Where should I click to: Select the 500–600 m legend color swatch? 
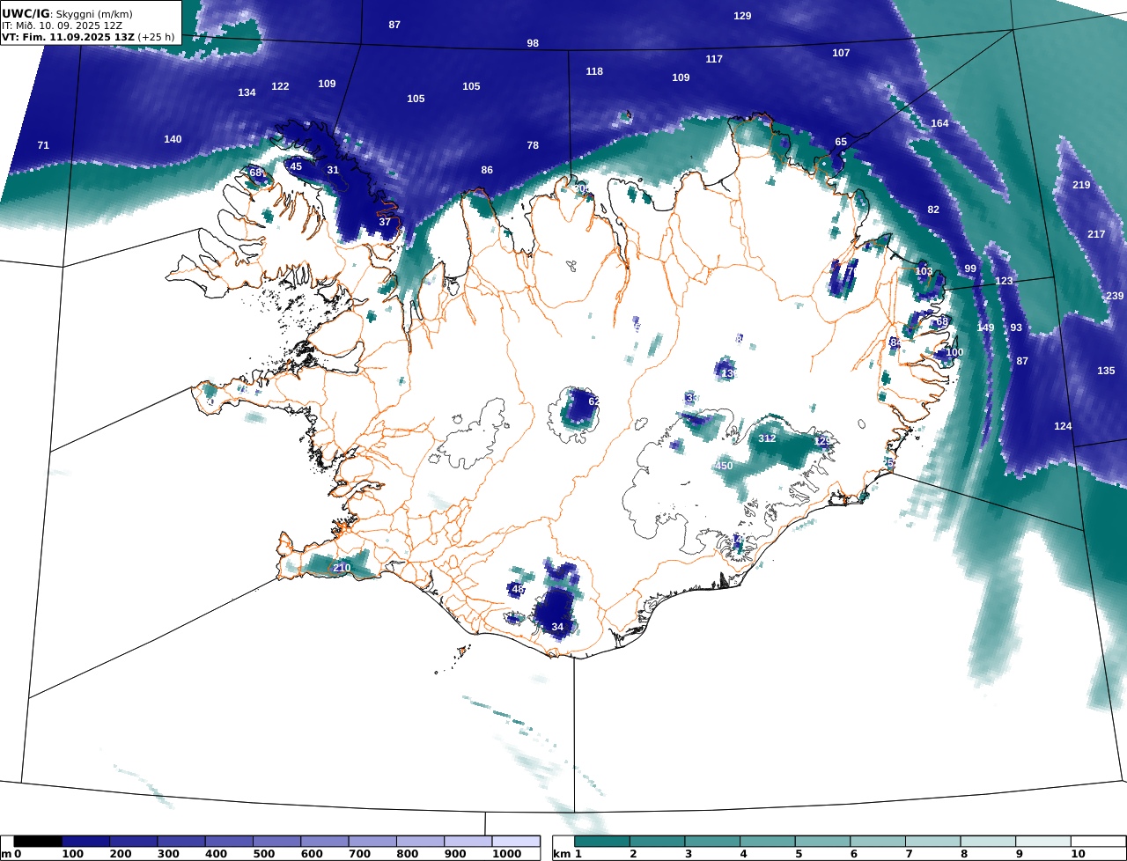click(x=276, y=842)
